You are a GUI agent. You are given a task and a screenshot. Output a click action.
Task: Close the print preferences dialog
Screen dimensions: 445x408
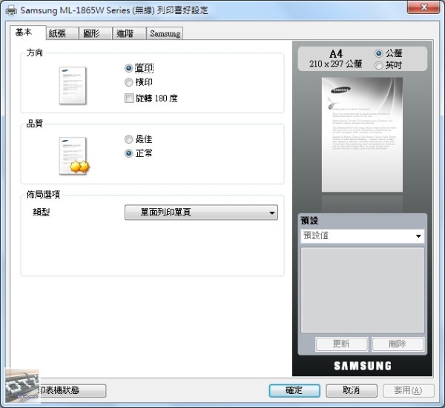tap(423, 7)
